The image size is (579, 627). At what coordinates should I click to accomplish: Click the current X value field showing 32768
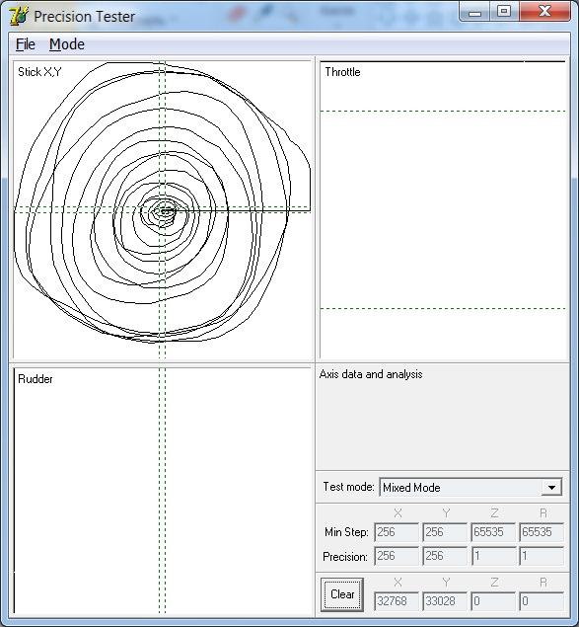click(397, 601)
